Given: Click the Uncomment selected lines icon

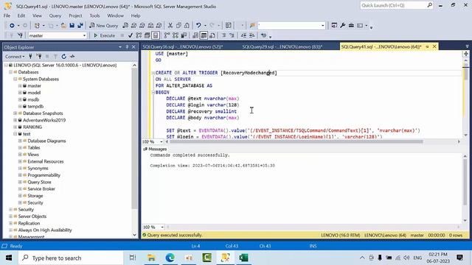Looking at the screenshot, I should click(232, 35).
